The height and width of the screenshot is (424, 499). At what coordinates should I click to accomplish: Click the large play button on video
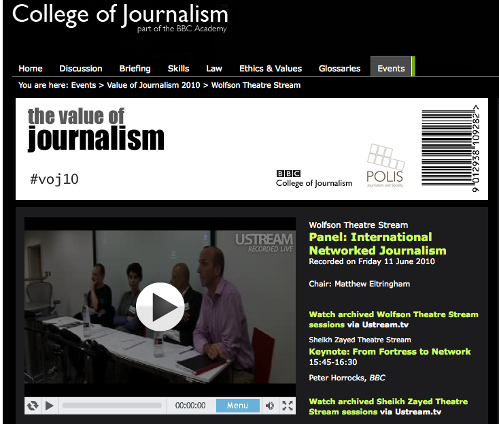click(160, 306)
